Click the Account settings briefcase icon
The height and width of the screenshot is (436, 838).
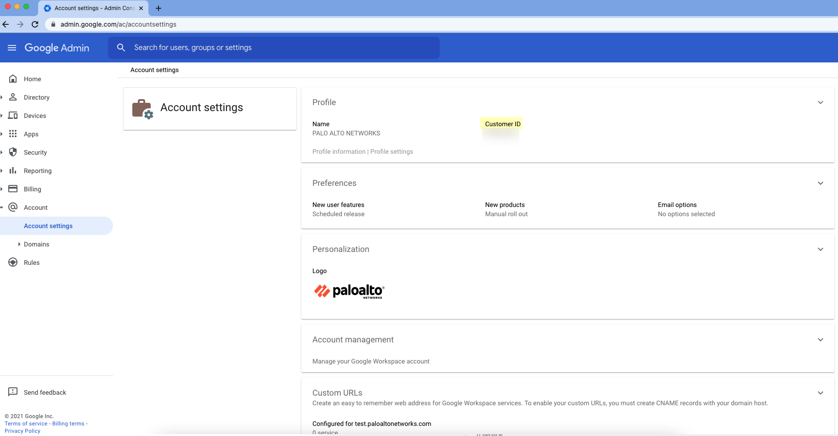click(142, 109)
